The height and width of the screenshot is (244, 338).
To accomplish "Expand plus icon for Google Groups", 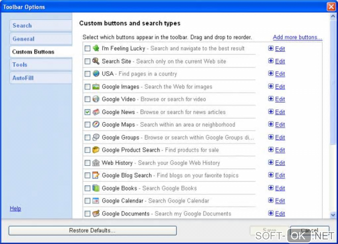I will coord(271,137).
